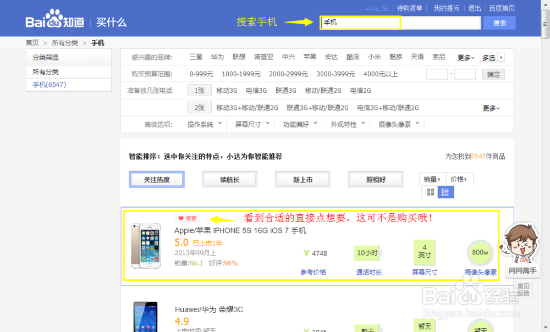Select the 1张 SIM card option
Image resolution: width=550 pixels, height=332 pixels.
point(200,91)
